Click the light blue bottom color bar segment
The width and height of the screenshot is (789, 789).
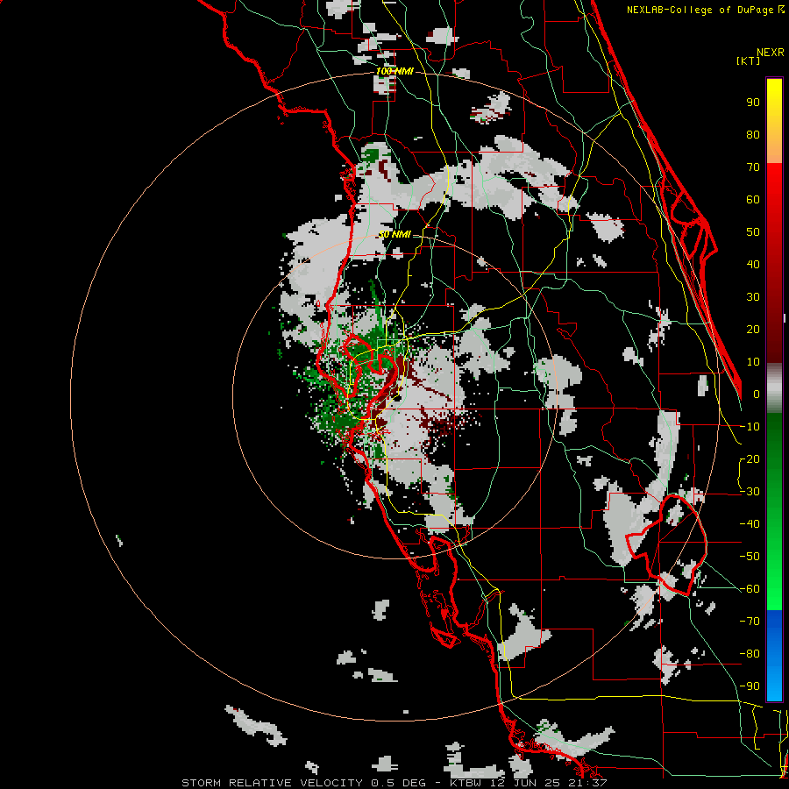click(774, 682)
